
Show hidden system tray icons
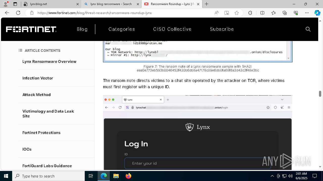[x=272, y=176]
